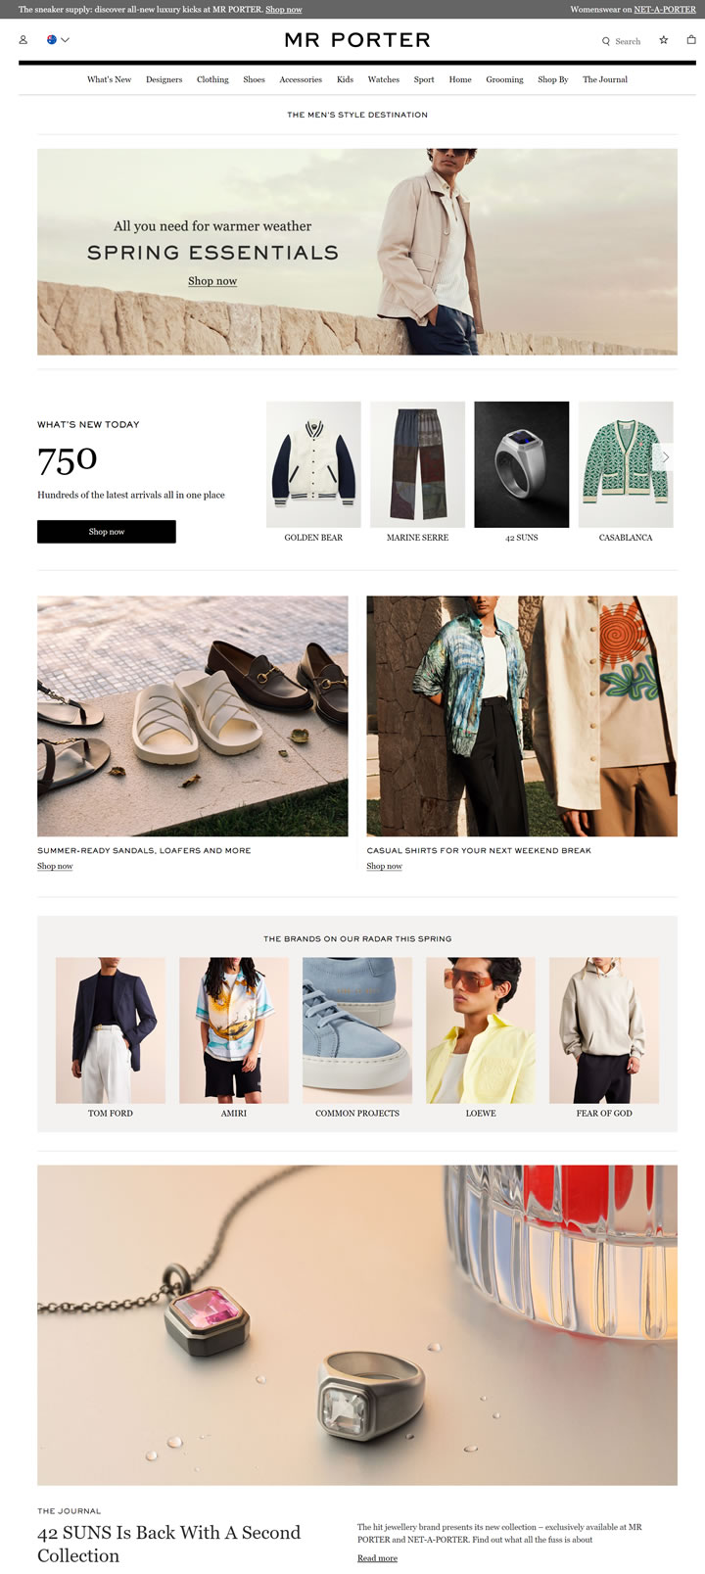The height and width of the screenshot is (1574, 705).
Task: Open the account profile icon
Action: point(23,40)
